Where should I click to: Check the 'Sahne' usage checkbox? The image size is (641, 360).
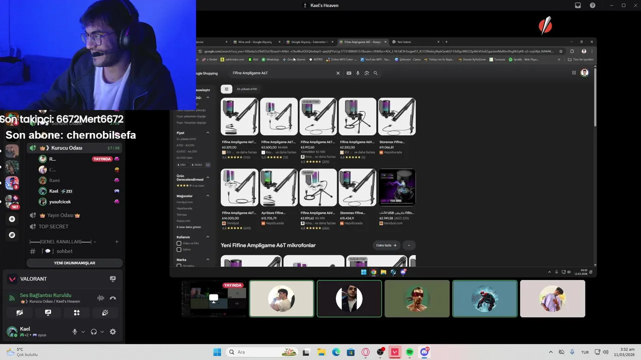point(179,249)
